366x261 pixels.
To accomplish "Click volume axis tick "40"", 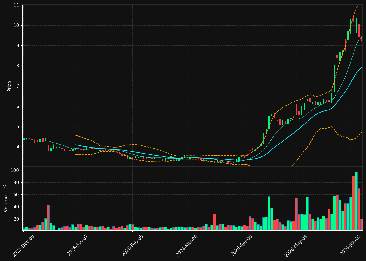I will (x=16, y=207).
